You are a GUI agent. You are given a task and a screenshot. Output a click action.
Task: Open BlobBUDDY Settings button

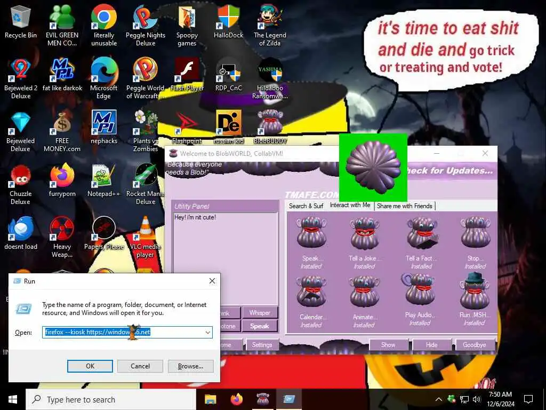point(262,345)
